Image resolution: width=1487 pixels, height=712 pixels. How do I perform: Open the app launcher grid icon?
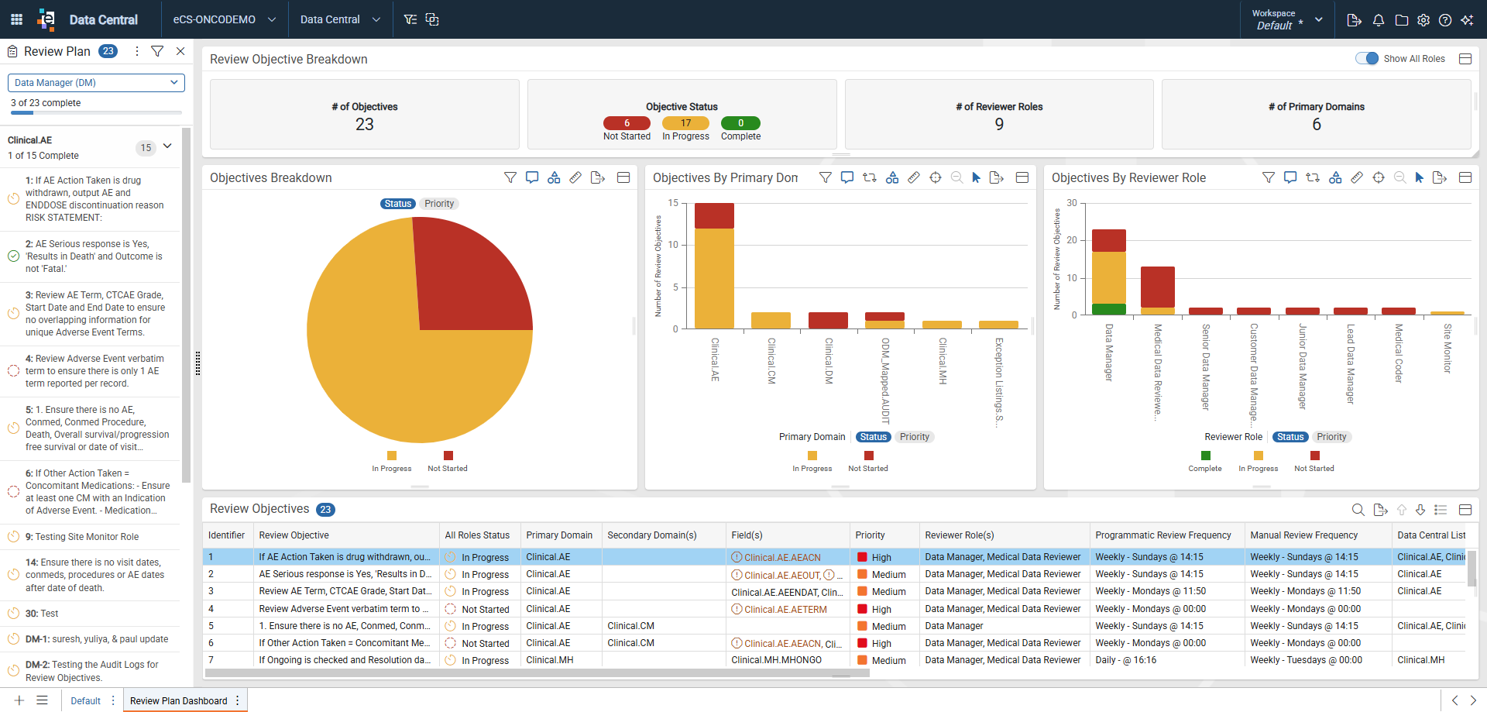point(16,19)
